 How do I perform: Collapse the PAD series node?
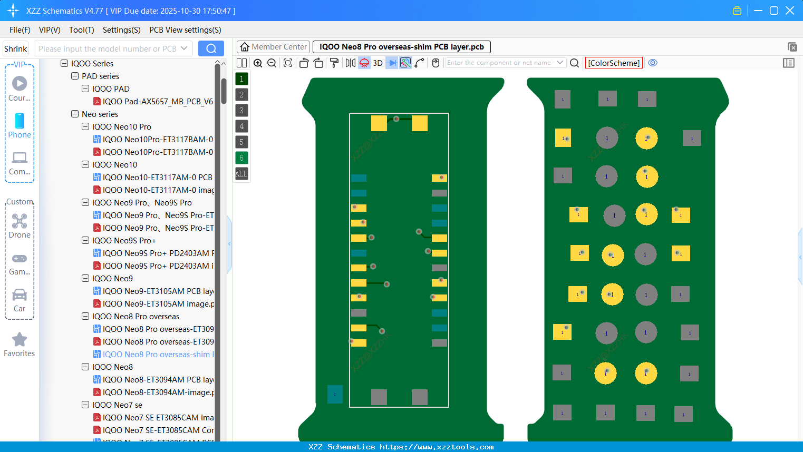pyautogui.click(x=75, y=76)
